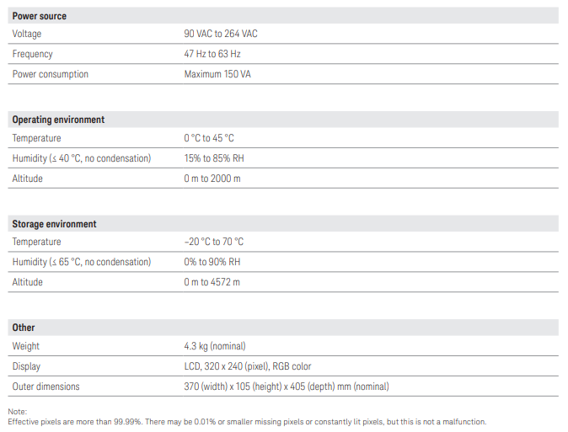Image resolution: width=568 pixels, height=432 pixels.
Task: Click the Voltage row label
Action: 26,34
